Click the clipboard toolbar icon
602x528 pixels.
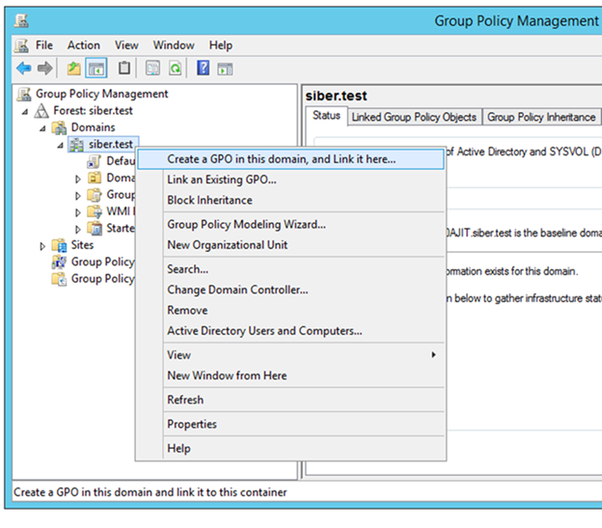pos(124,69)
